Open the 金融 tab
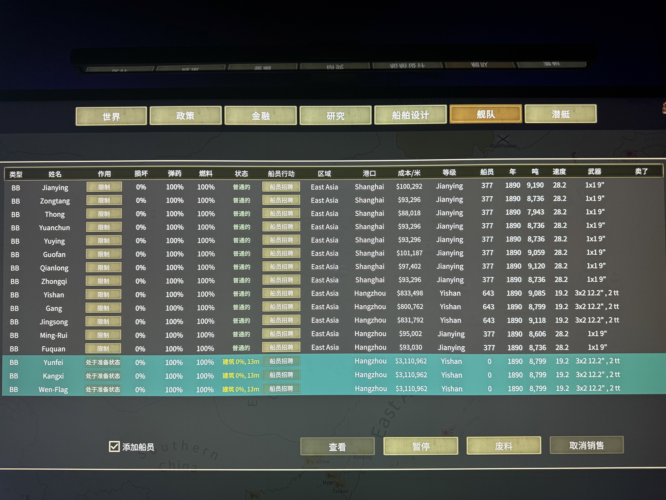Image resolution: width=666 pixels, height=500 pixels. click(x=260, y=116)
